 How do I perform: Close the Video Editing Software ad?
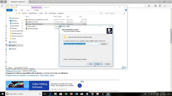83,82
